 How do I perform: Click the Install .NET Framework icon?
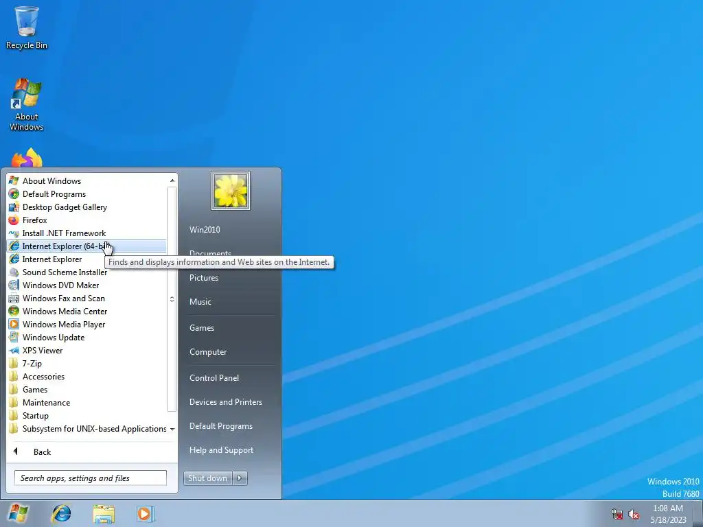14,233
